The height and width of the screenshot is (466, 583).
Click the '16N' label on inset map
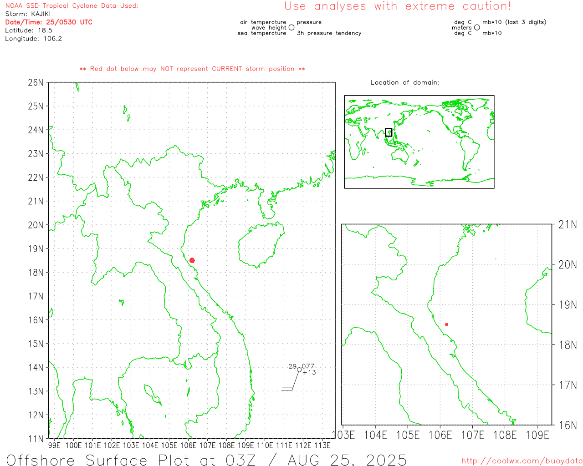click(568, 425)
